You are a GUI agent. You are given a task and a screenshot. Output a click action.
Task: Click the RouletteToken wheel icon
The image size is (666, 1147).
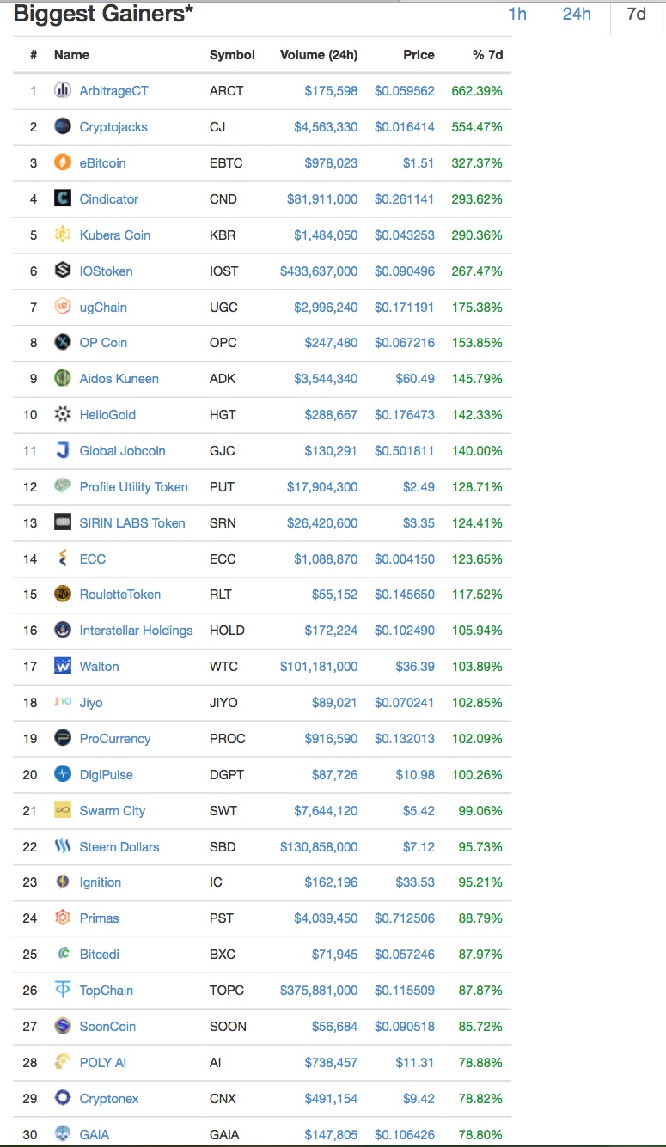(x=63, y=594)
